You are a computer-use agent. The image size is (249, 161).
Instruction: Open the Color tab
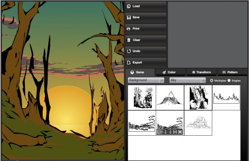[x=171, y=72]
